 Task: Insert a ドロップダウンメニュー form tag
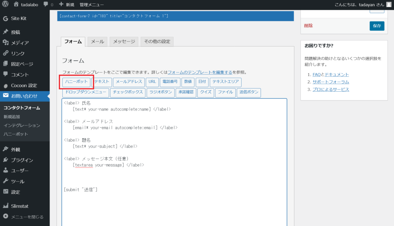point(85,92)
